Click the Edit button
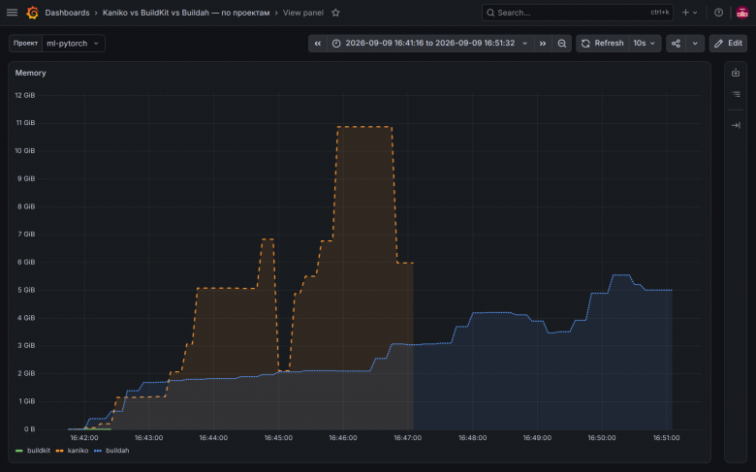 (x=728, y=44)
